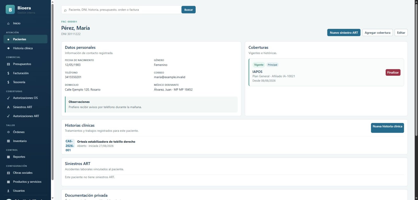Image resolution: width=418 pixels, height=200 pixels.
Task: Click the birth date 12/05/1983
Action: (73, 65)
